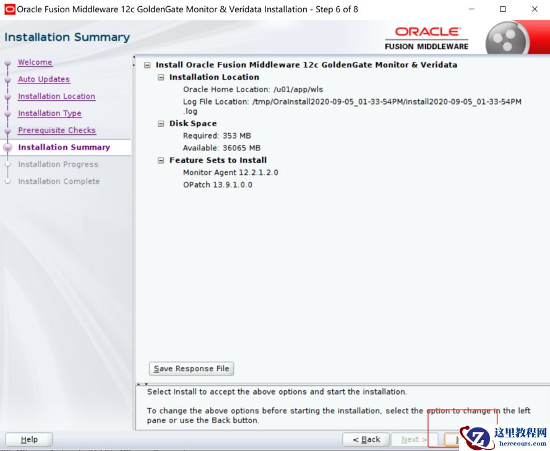Screen dimensions: 550x451
Task: Click the Oracle installer title bar icon
Action: [10, 9]
